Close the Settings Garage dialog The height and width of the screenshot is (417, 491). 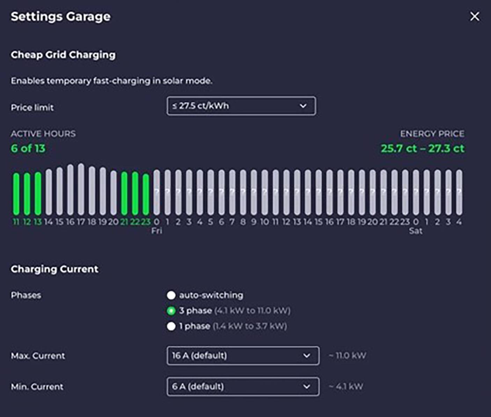click(x=475, y=16)
